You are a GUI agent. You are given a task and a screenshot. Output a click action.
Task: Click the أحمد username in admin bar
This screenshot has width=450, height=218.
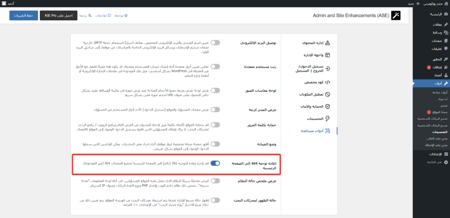pos(11,4)
